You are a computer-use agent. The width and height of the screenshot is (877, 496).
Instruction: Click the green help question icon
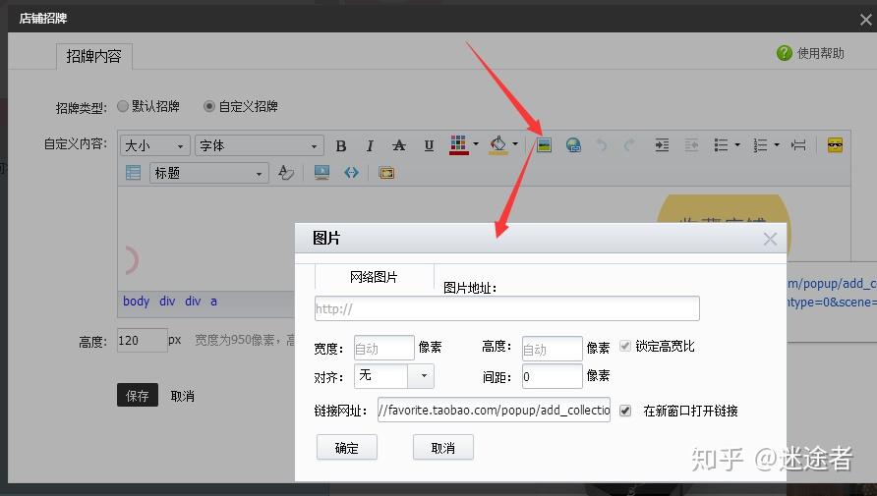pyautogui.click(x=785, y=53)
